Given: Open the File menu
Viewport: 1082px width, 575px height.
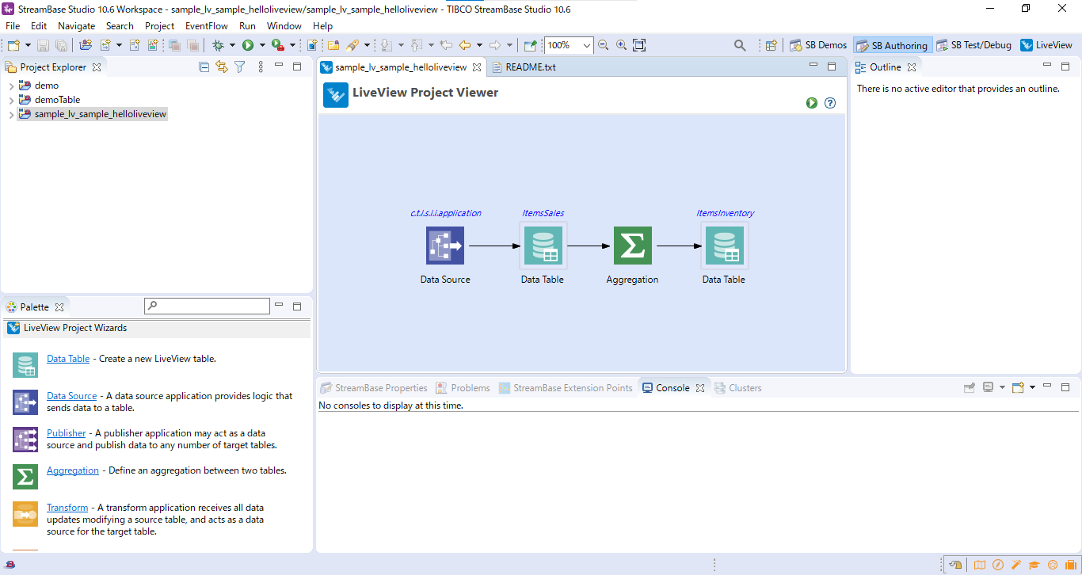Looking at the screenshot, I should point(13,25).
